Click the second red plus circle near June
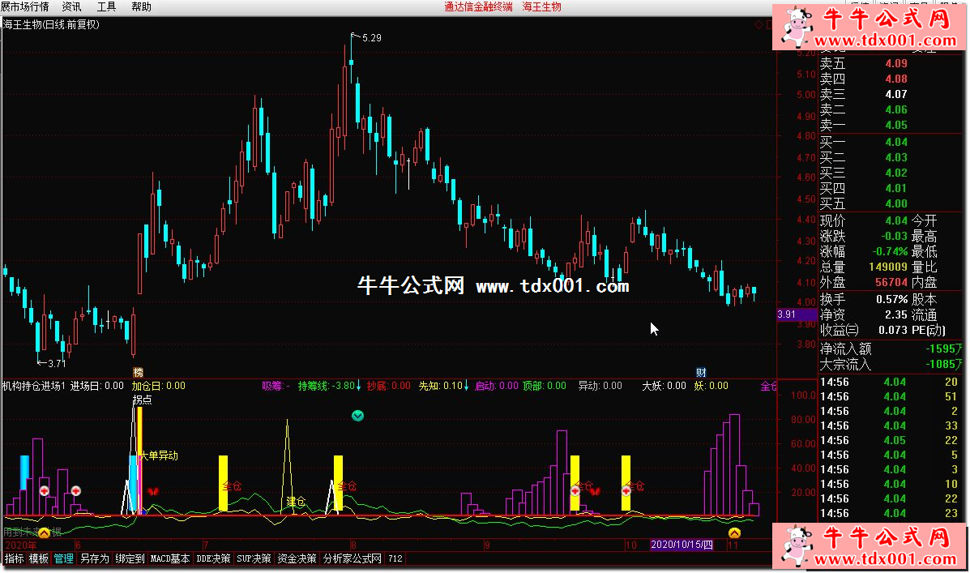This screenshot has width=970, height=573. (75, 491)
